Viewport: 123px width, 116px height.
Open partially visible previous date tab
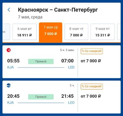(6, 32)
